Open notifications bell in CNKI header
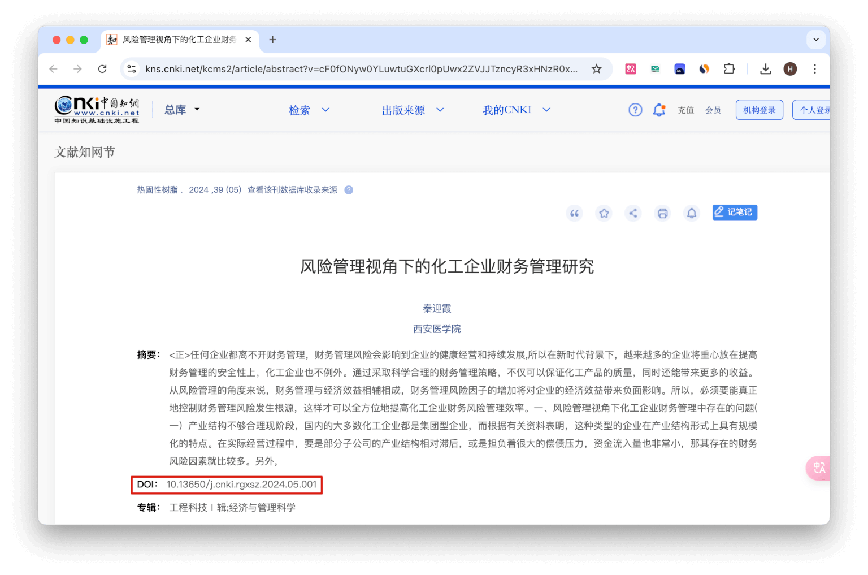 click(x=659, y=110)
